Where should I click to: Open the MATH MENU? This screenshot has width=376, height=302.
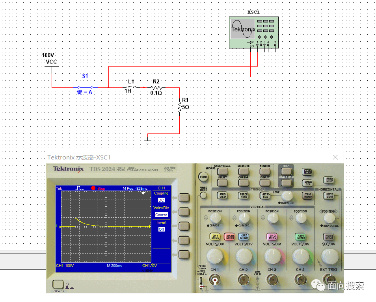click(x=230, y=237)
